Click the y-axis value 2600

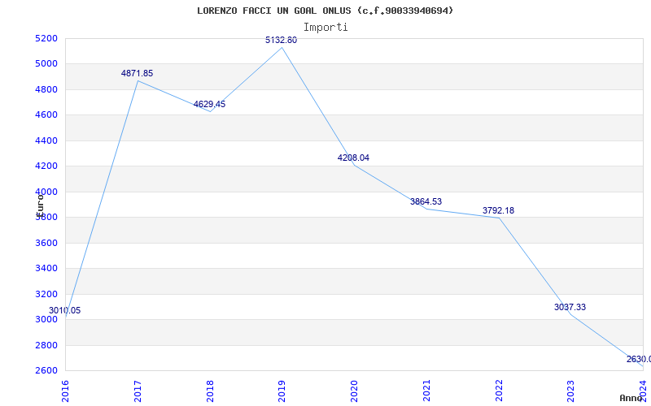click(x=48, y=370)
